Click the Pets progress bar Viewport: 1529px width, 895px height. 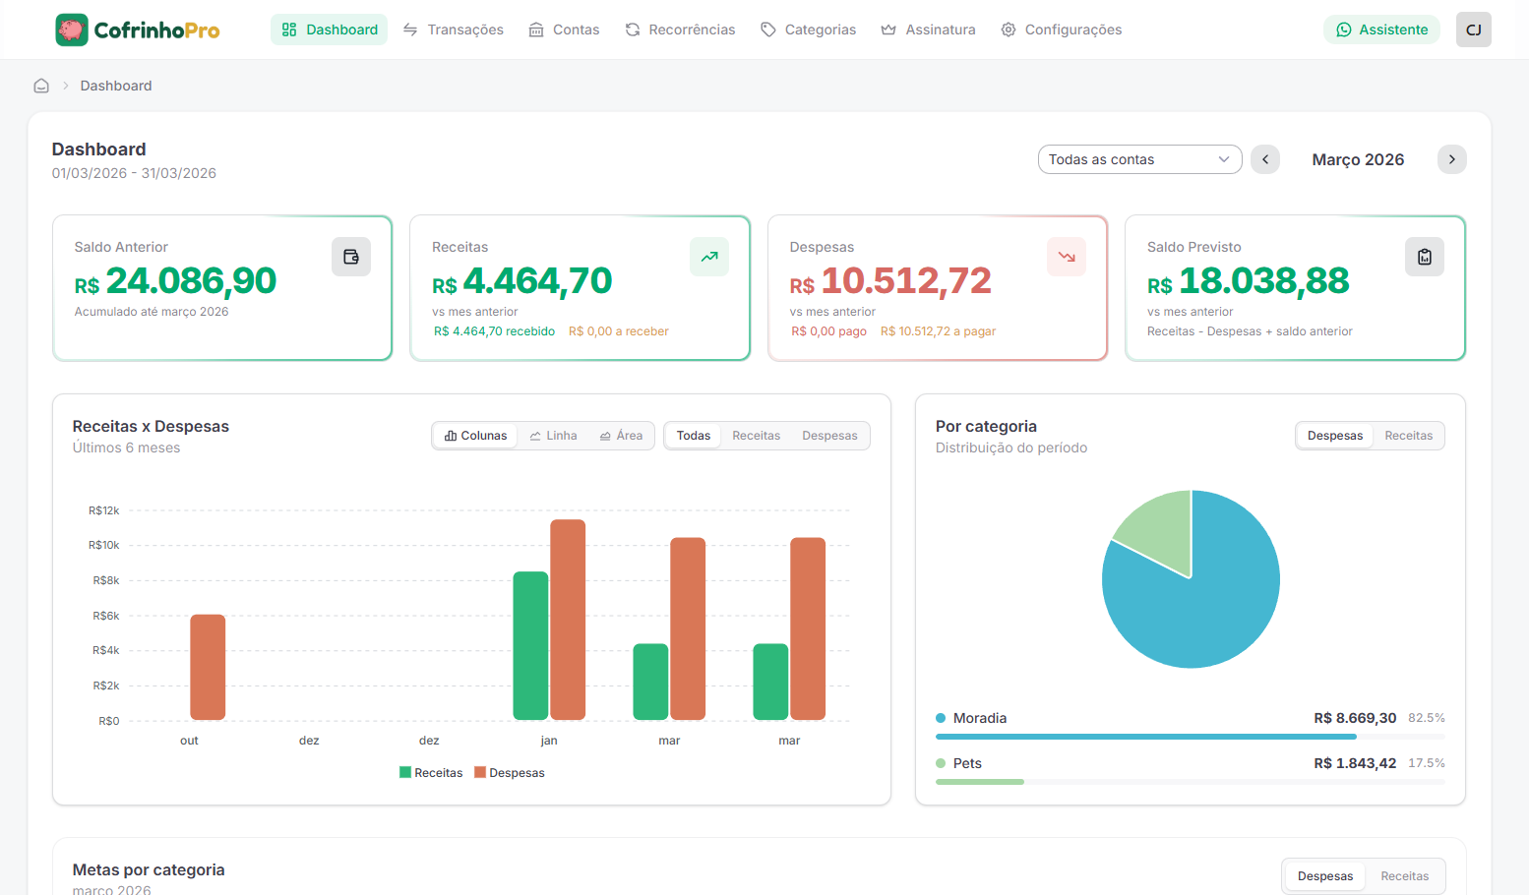coord(1191,782)
